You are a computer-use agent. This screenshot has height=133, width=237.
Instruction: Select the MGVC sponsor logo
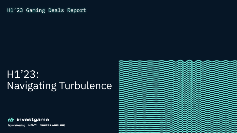pyautogui.click(x=33, y=126)
